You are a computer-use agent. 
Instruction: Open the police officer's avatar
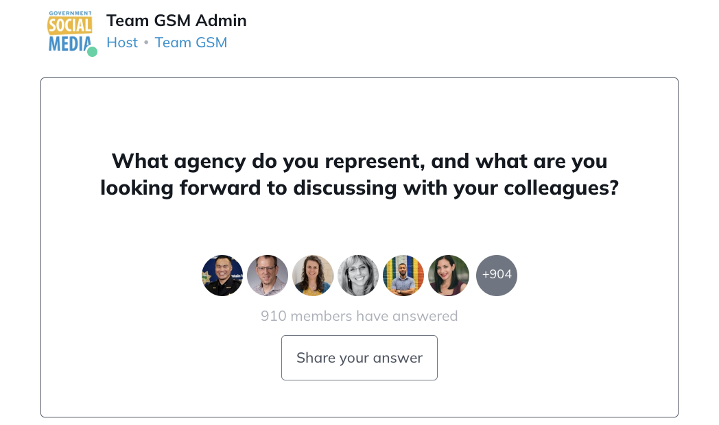222,276
